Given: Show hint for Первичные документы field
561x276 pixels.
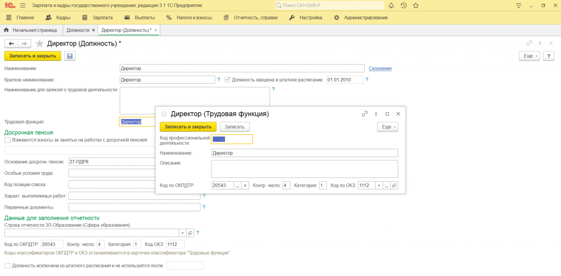Looking at the screenshot, I should (x=204, y=207).
